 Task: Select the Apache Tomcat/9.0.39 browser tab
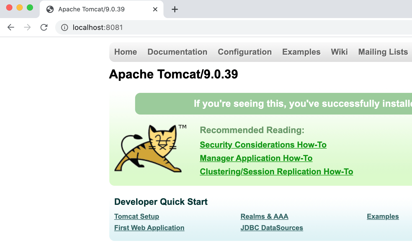point(102,9)
